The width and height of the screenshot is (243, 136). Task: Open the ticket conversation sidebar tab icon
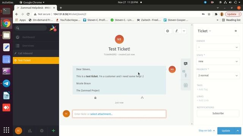(186, 64)
